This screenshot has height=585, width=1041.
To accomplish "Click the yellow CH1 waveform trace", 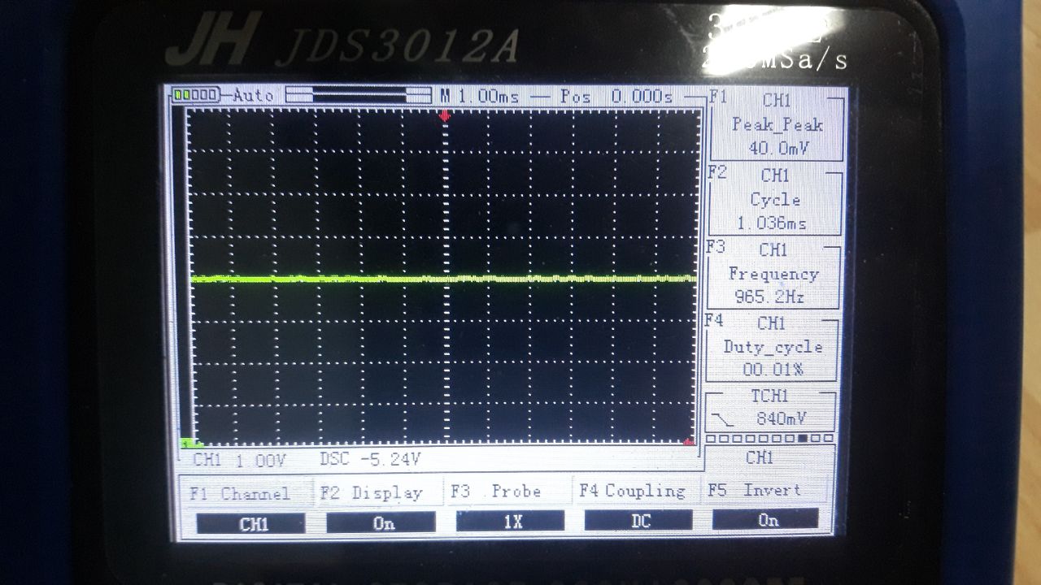I will [444, 279].
